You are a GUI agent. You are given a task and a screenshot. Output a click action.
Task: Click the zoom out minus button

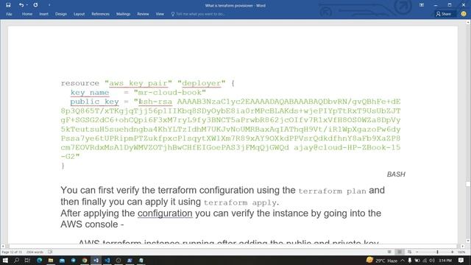[x=417, y=252]
